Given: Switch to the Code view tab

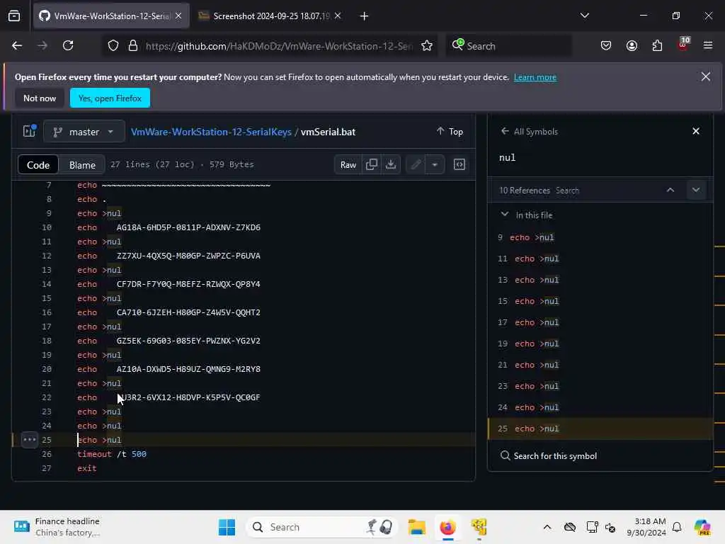Looking at the screenshot, I should (x=38, y=165).
